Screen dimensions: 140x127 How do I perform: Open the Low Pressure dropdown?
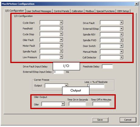[x=51, y=57]
